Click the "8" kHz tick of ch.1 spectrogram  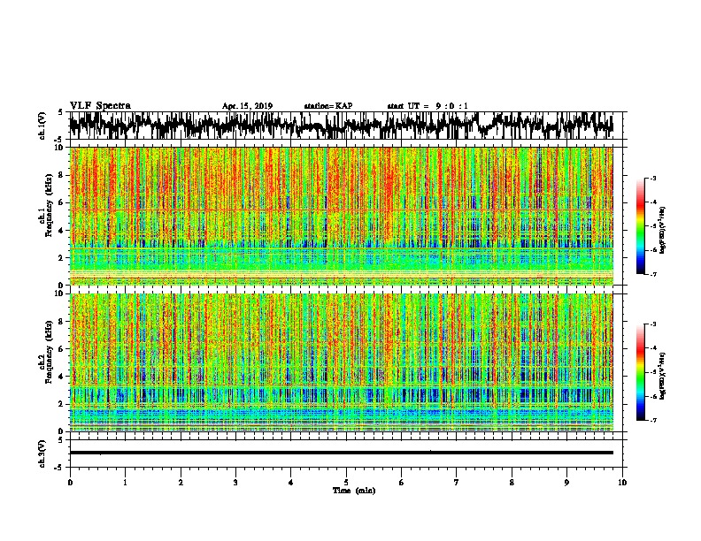[62, 175]
